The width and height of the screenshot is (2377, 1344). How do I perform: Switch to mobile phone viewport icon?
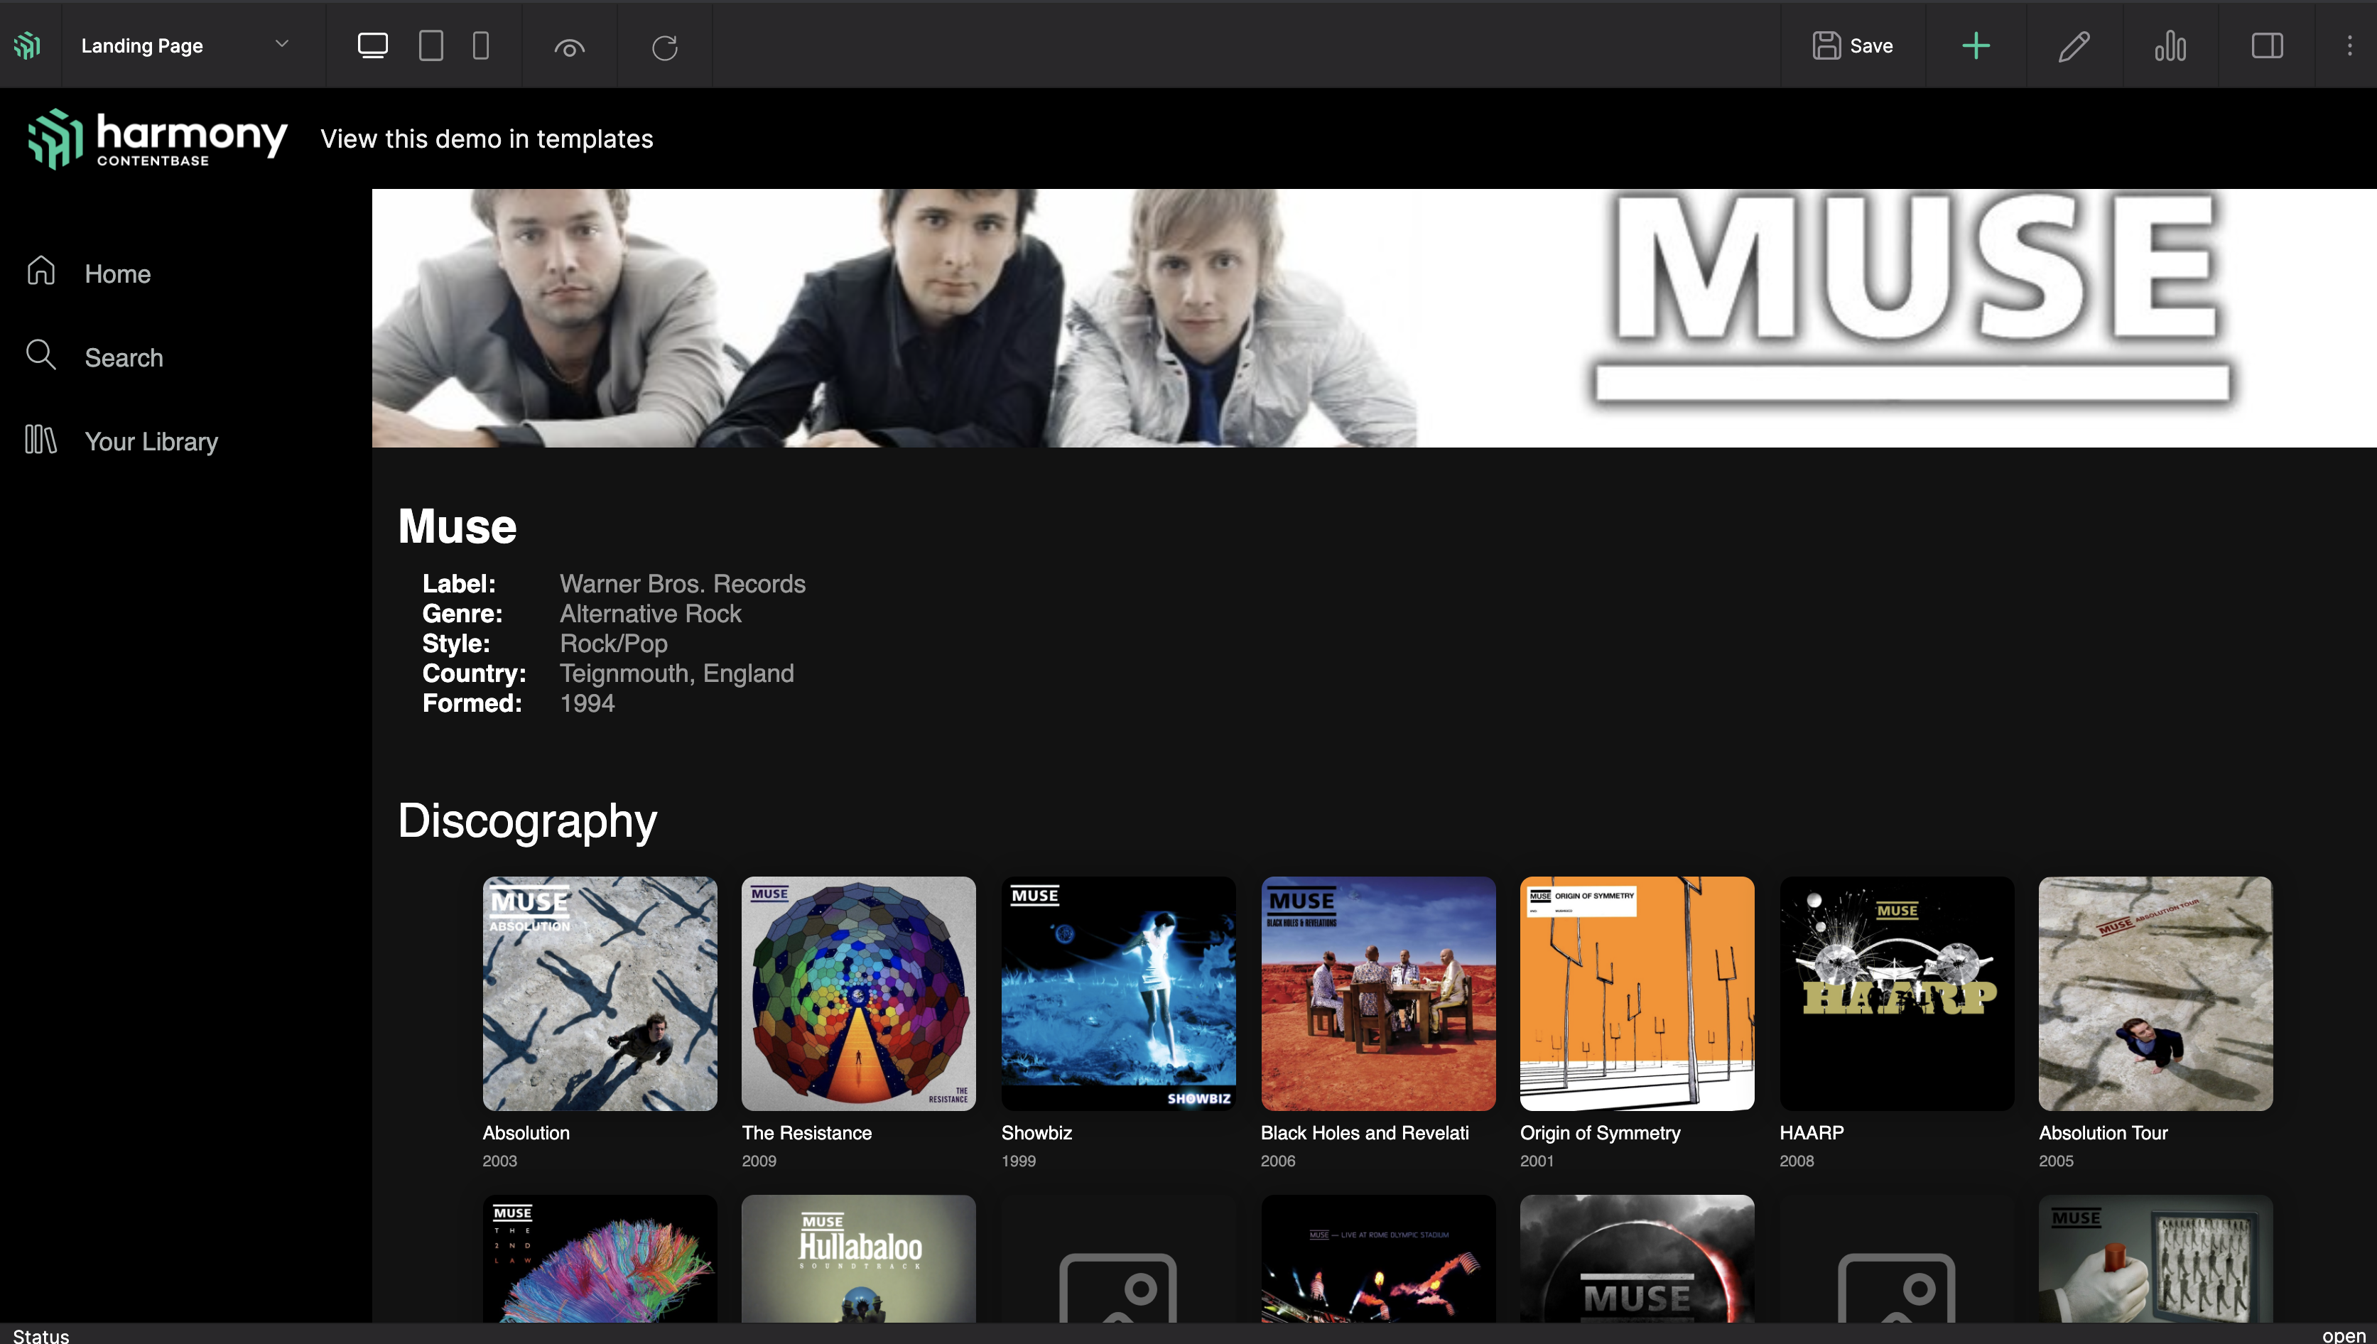(x=481, y=45)
